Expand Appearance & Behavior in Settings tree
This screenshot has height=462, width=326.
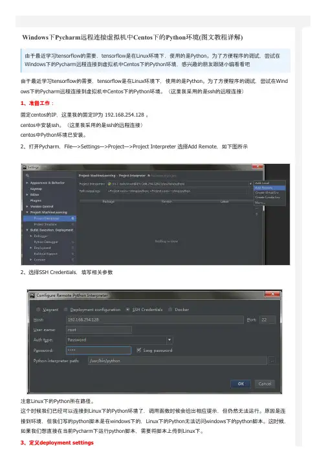coord(27,183)
